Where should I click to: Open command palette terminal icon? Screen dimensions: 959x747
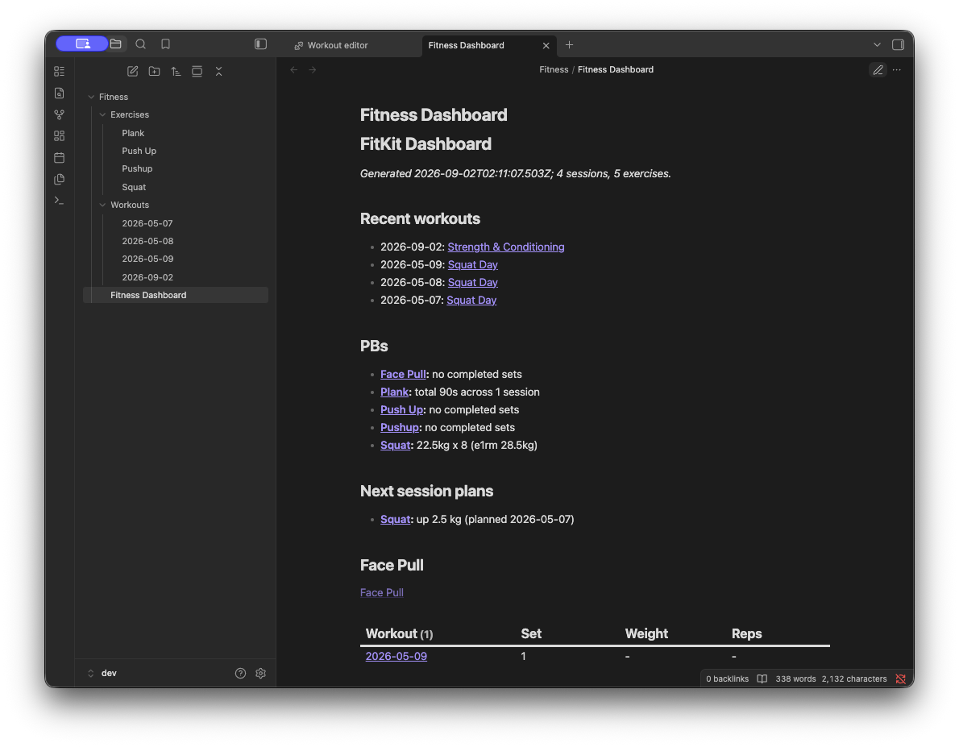pos(60,201)
